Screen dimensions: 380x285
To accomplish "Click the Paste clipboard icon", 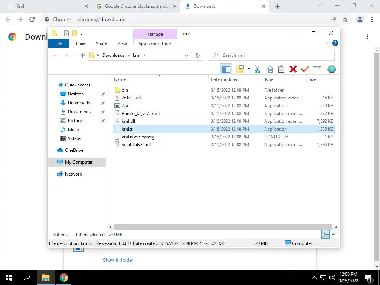I will [x=281, y=69].
